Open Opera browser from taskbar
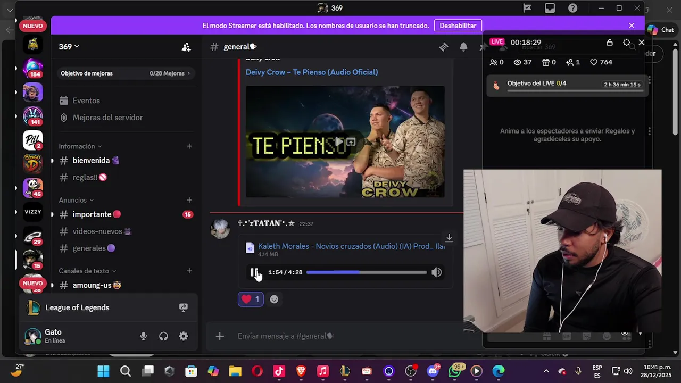This screenshot has height=383, width=681. 257,371
